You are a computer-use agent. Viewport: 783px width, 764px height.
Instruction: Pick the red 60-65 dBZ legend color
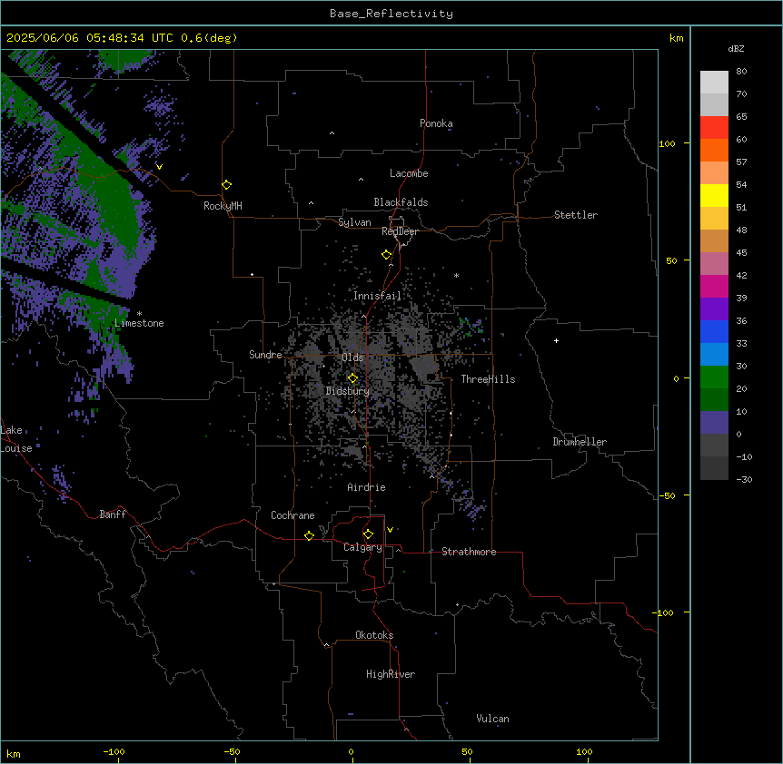click(714, 128)
